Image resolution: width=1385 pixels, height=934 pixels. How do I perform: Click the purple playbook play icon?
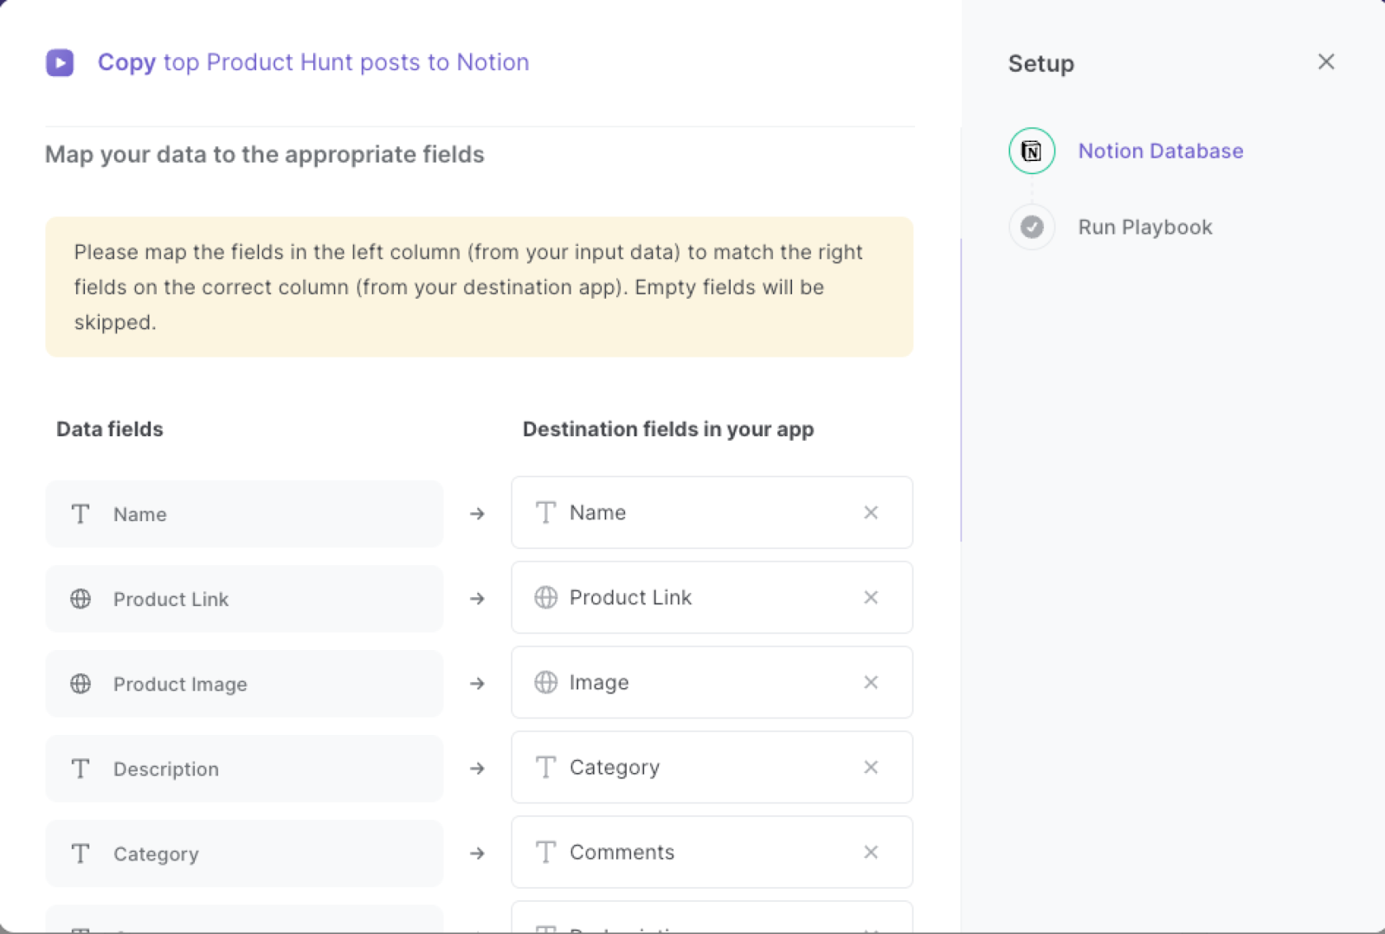[60, 62]
